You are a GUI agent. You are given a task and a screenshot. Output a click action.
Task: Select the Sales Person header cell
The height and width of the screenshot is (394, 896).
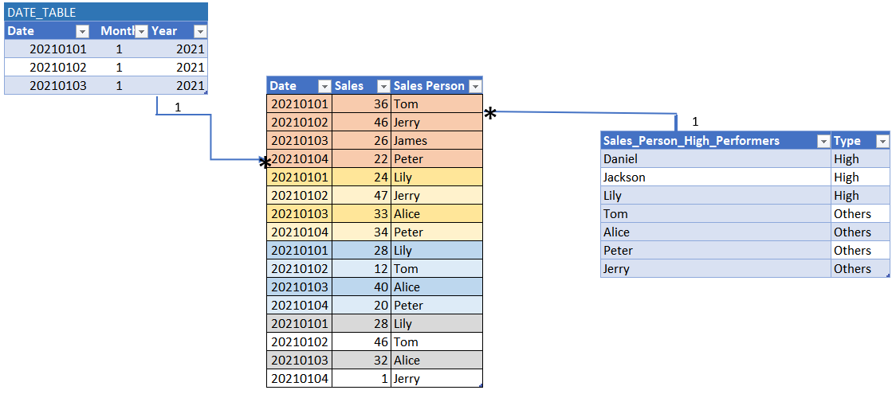(429, 86)
